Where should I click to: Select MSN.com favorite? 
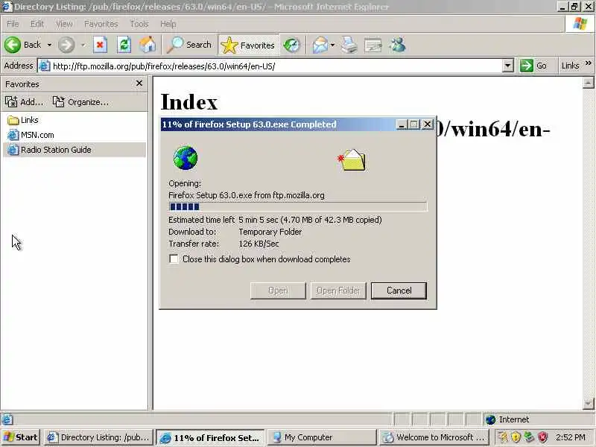[x=31, y=135]
